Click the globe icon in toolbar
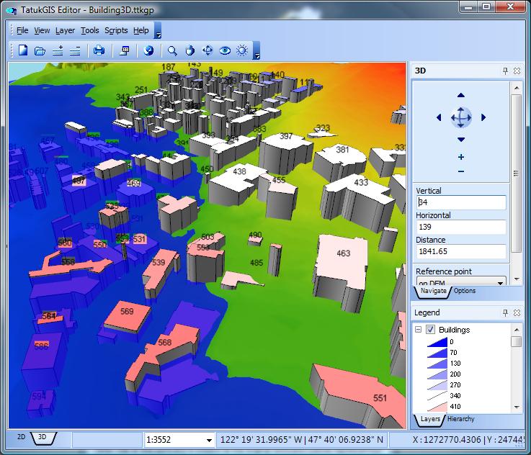This screenshot has width=531, height=455. click(149, 50)
